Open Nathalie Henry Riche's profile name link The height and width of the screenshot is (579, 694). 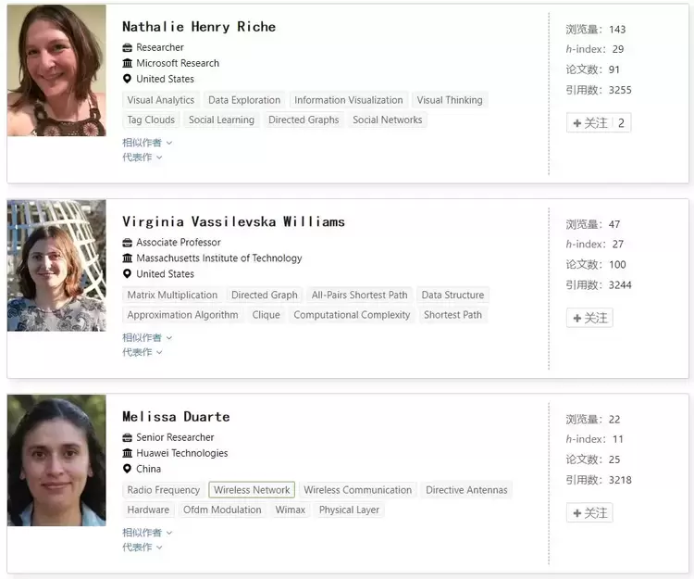click(199, 27)
